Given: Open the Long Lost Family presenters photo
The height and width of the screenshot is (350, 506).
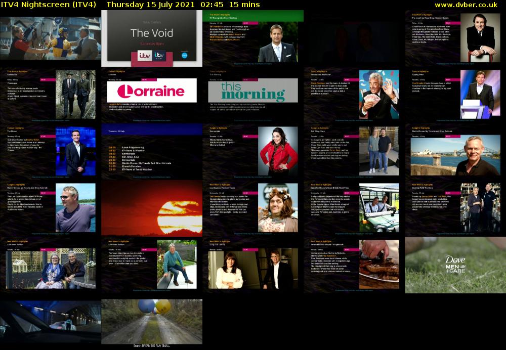Looking at the screenshot, I should click(253, 269).
